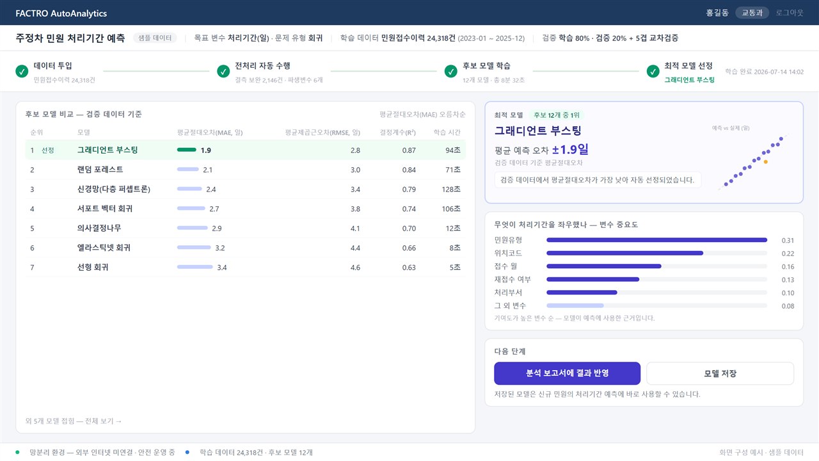This screenshot has height=461, width=819.
Task: Click the 128초 training time cell
Action: point(451,190)
